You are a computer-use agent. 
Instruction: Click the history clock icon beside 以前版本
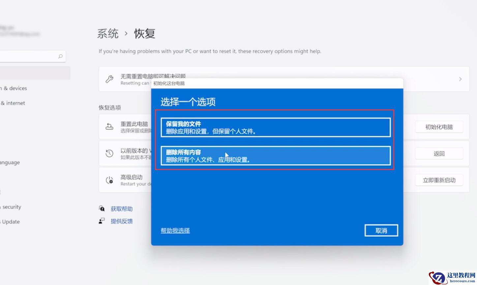(109, 153)
